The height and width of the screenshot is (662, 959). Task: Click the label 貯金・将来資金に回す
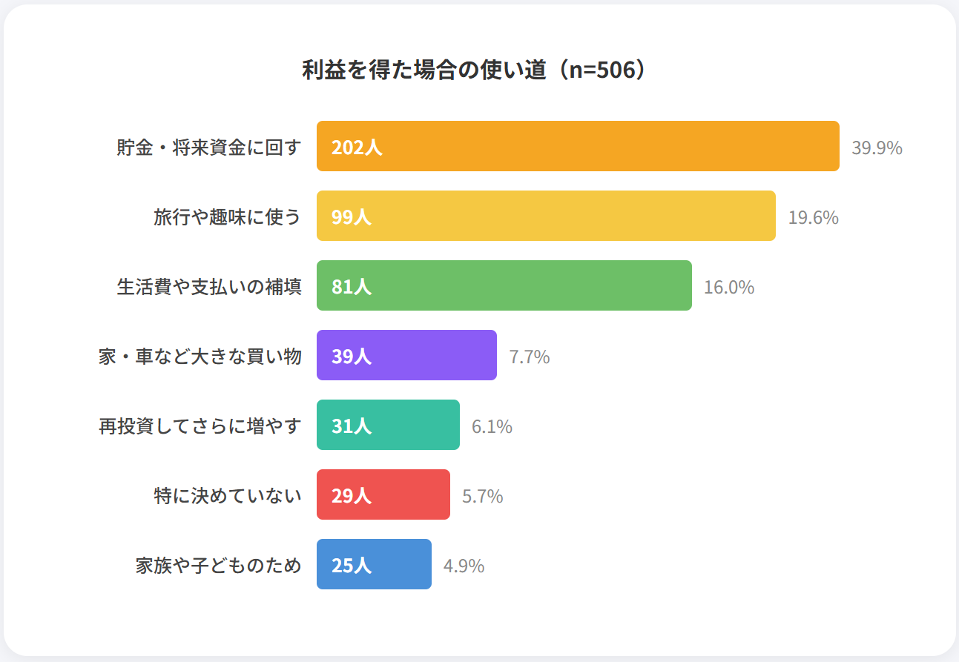point(209,148)
